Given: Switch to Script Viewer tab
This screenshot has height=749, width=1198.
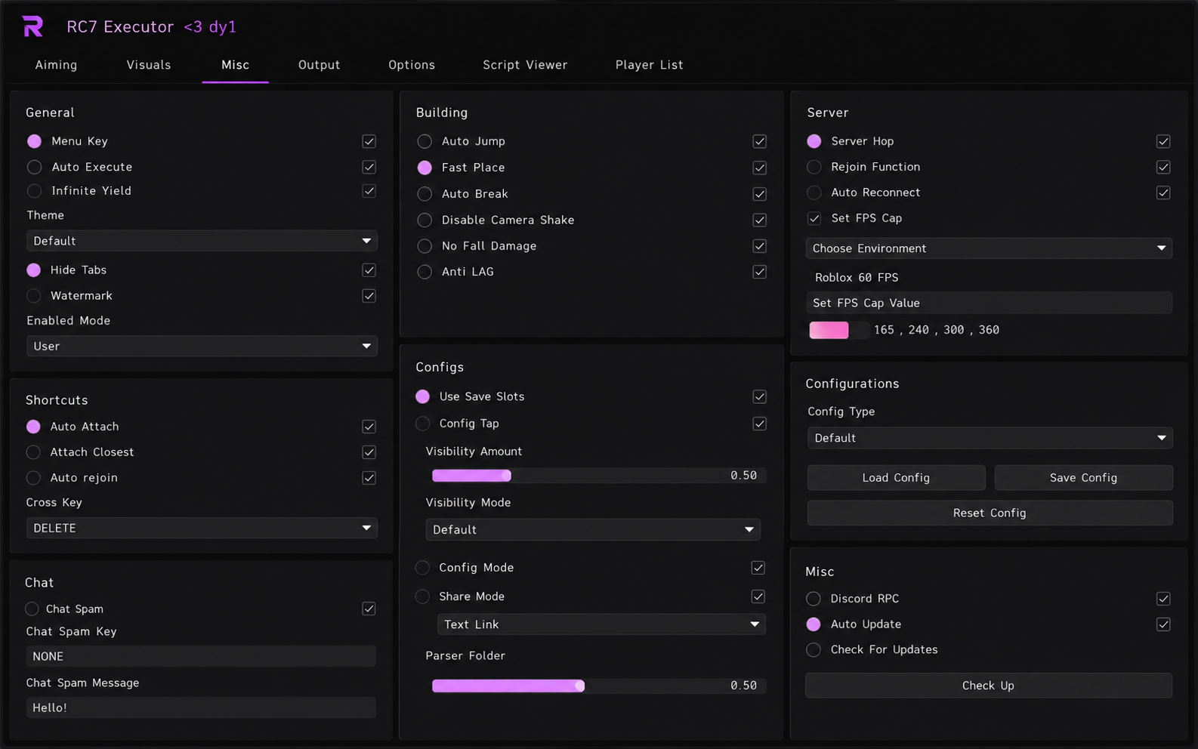Looking at the screenshot, I should coord(525,65).
